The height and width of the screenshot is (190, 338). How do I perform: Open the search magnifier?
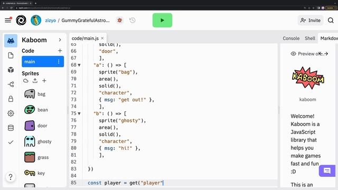pos(331,20)
